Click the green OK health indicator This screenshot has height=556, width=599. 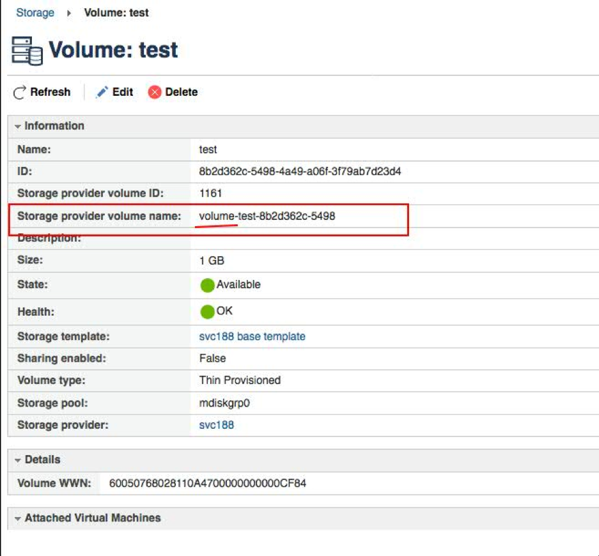click(x=207, y=312)
